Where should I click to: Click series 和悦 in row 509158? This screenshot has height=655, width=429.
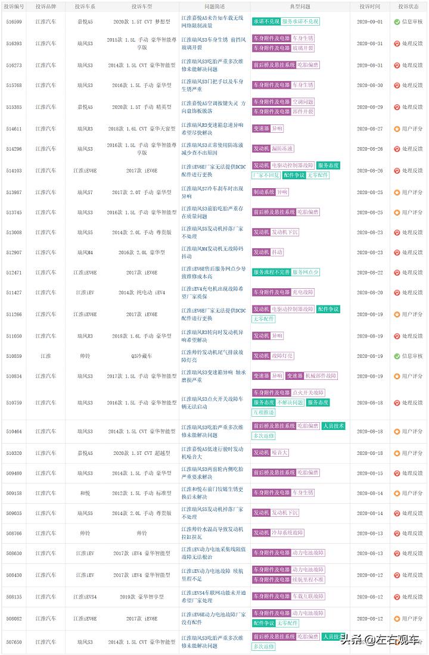click(85, 493)
